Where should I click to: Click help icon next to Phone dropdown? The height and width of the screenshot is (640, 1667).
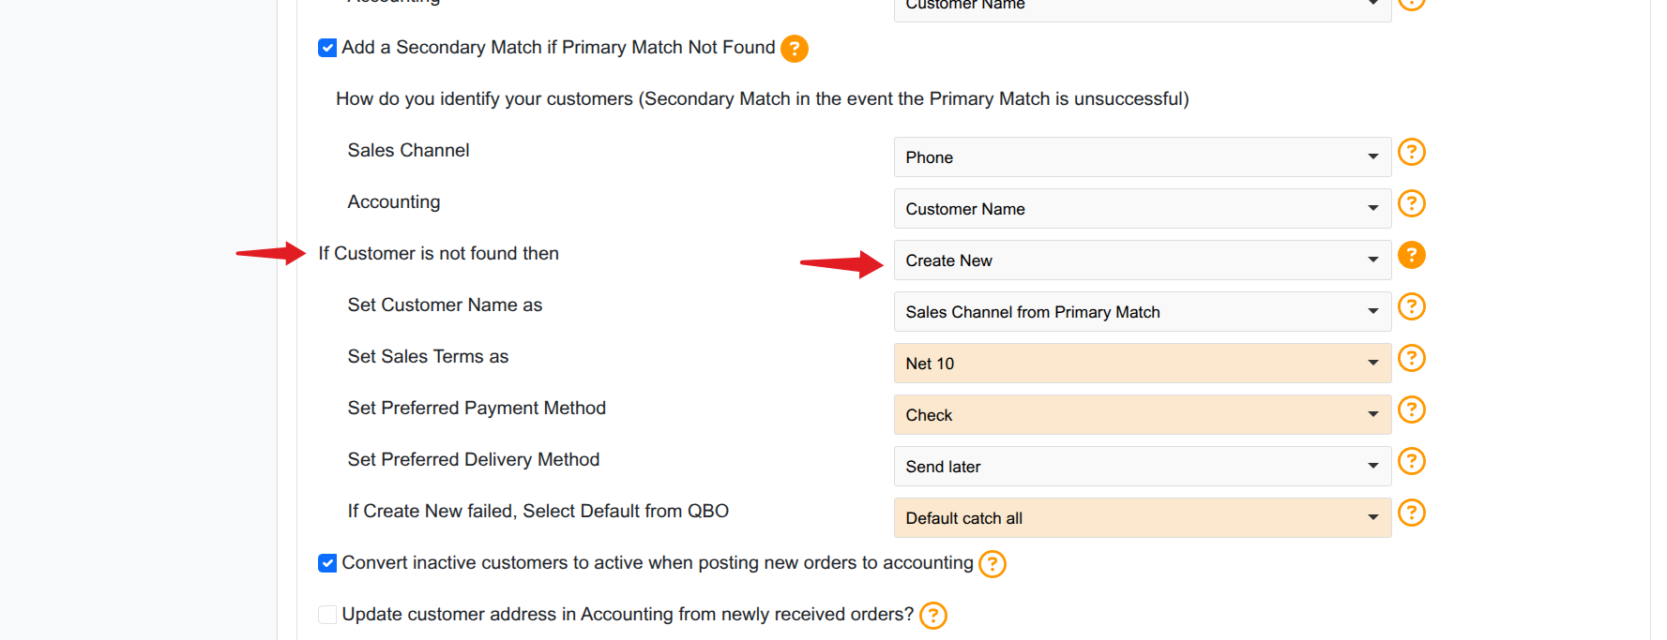[1411, 152]
